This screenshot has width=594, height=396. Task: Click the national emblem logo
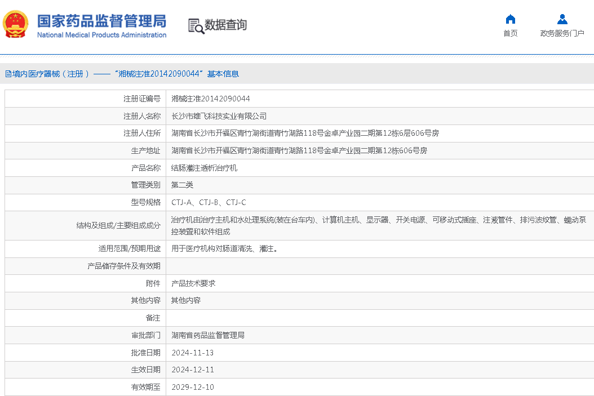pos(16,25)
